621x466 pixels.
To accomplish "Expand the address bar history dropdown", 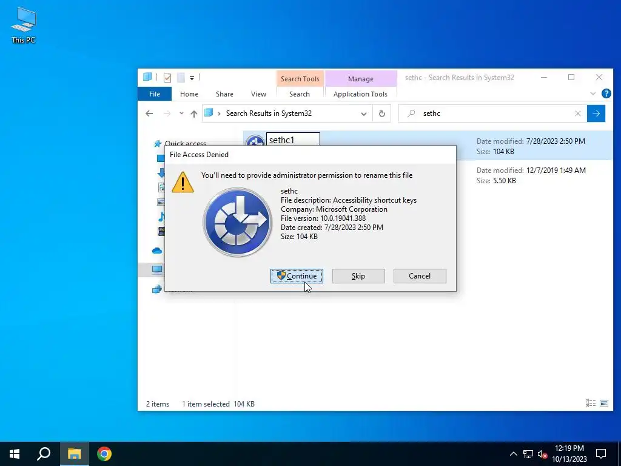I will (364, 113).
